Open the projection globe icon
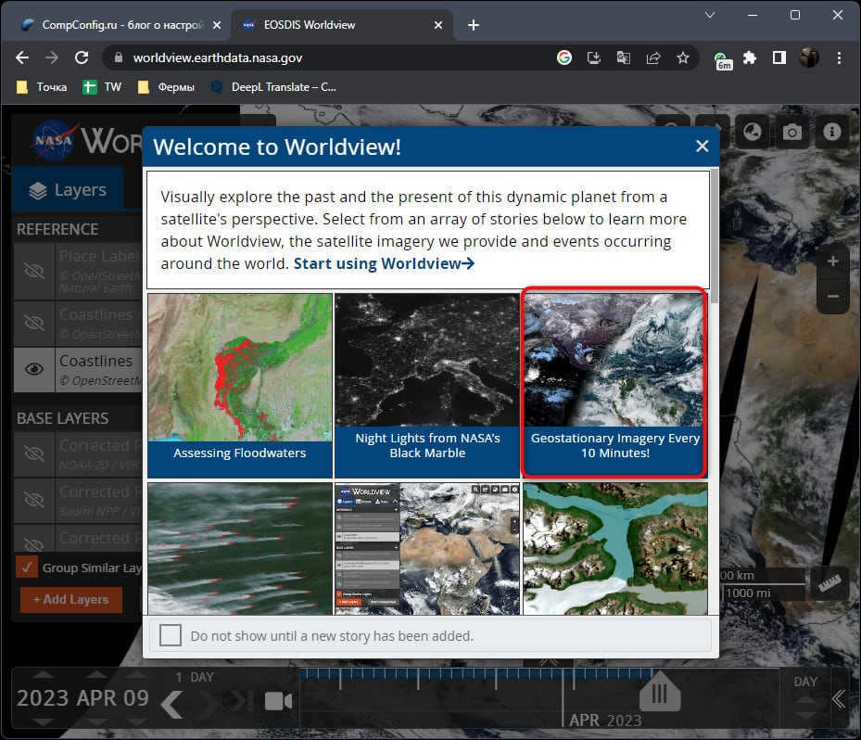Screen dimensions: 861x740 click(x=753, y=132)
